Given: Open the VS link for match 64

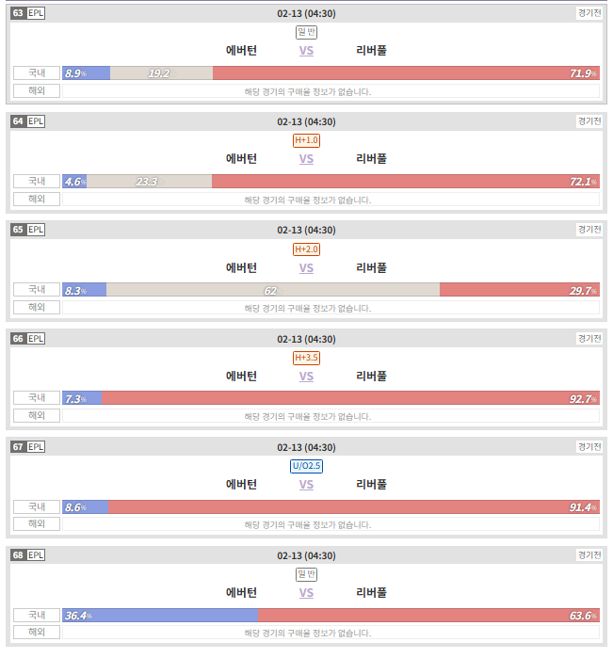Looking at the screenshot, I should pyautogui.click(x=306, y=159).
